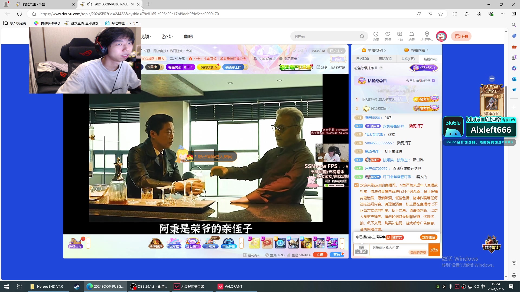Open the 主播投稿 link
520x292 pixels.
pyautogui.click(x=374, y=50)
